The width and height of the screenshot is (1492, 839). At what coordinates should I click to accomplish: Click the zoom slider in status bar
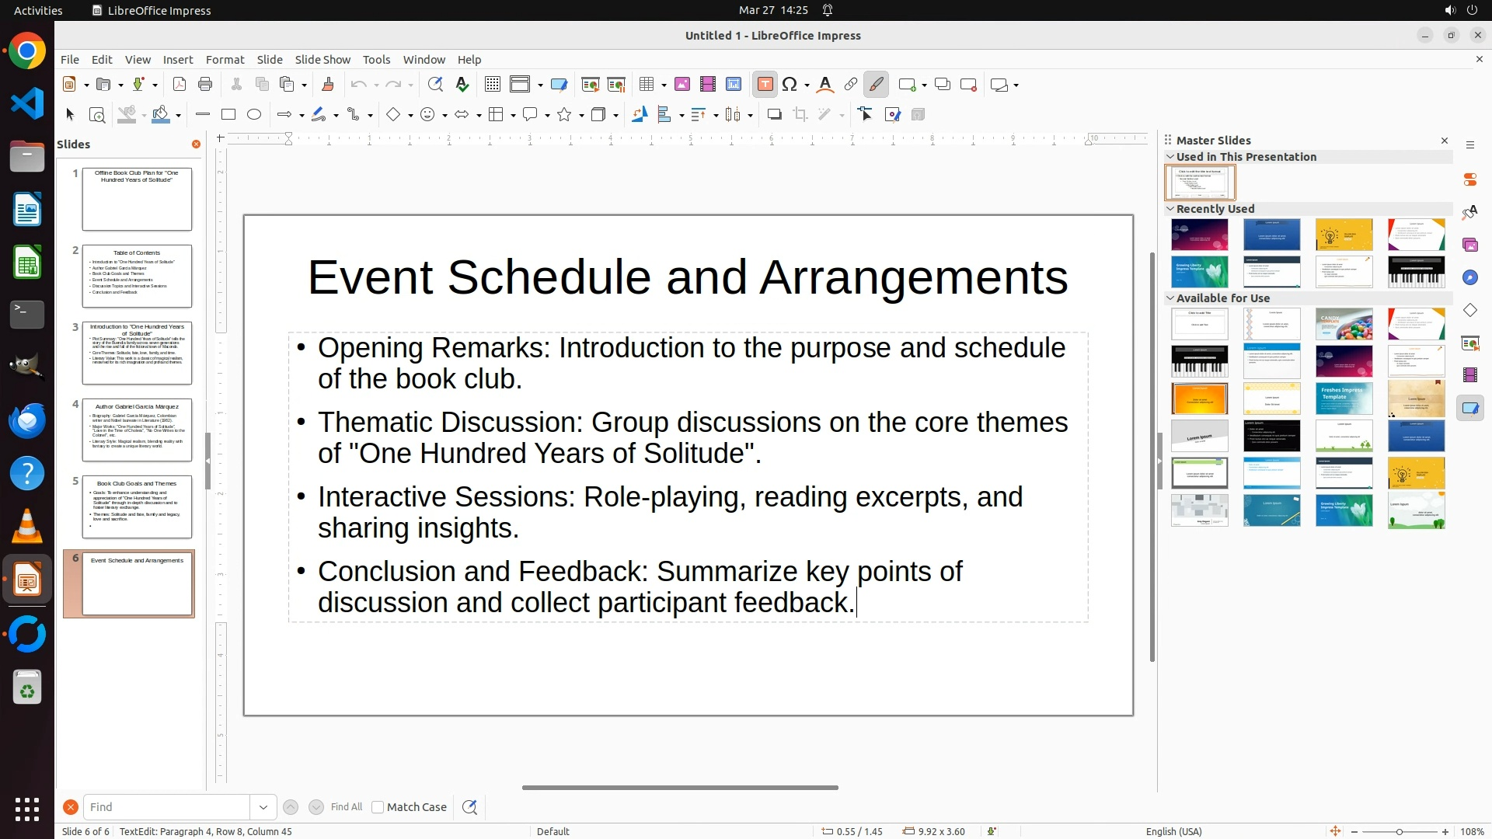point(1400,832)
